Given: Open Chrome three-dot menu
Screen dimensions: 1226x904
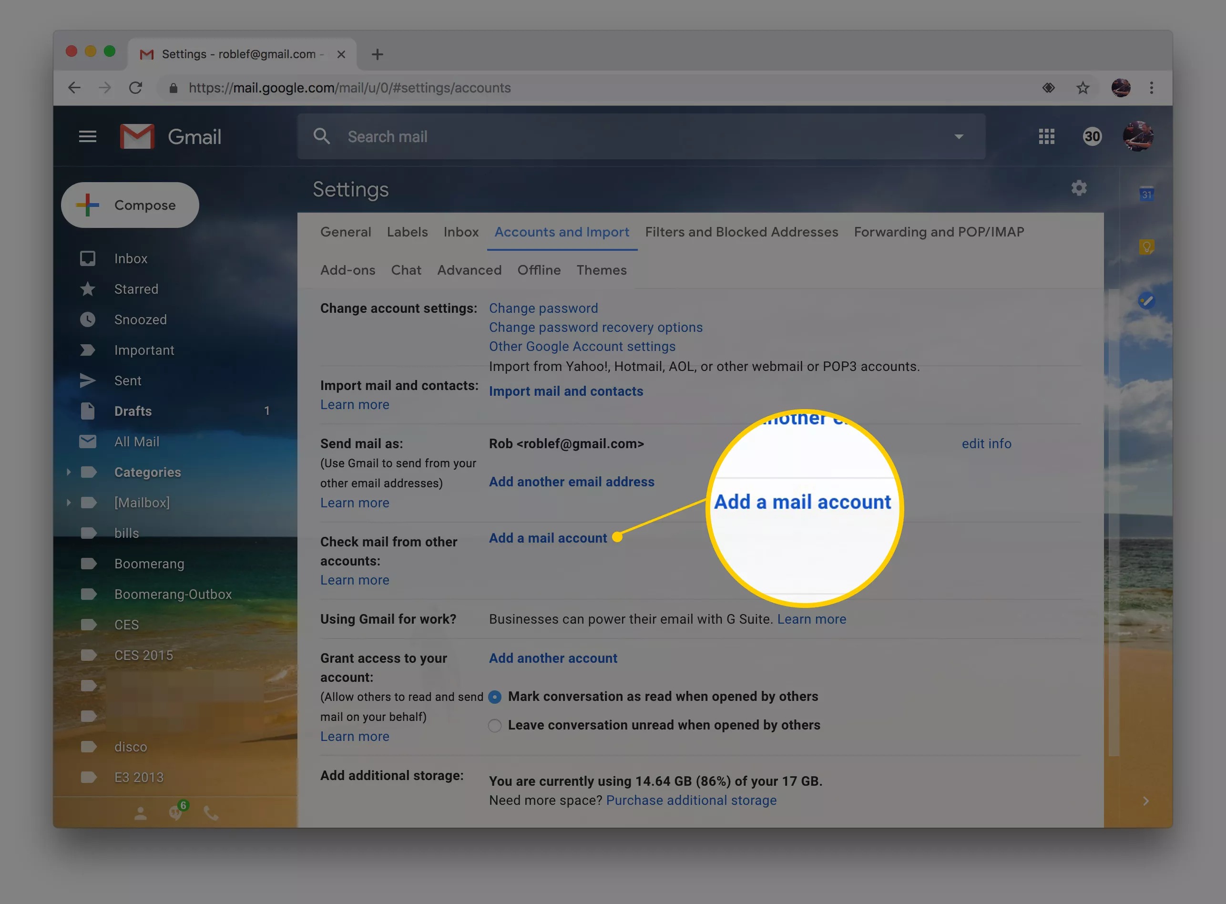Looking at the screenshot, I should click(1152, 88).
